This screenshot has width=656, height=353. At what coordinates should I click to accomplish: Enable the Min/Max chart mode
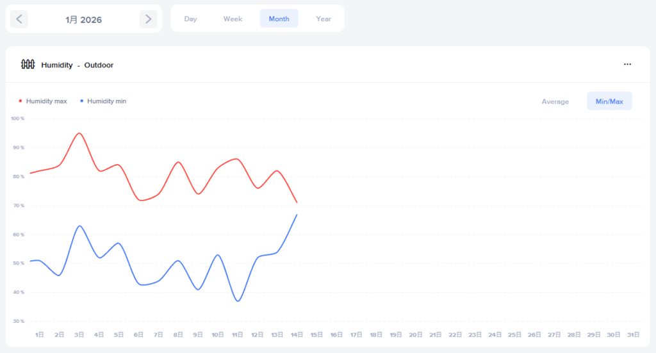pyautogui.click(x=609, y=101)
